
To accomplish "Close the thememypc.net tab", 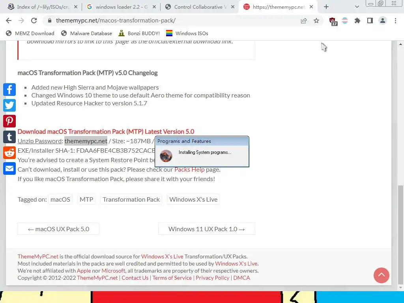I will [x=311, y=7].
